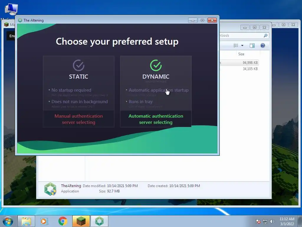Open Action Center flag tray icon
This screenshot has width=302, height=227.
coord(258,221)
